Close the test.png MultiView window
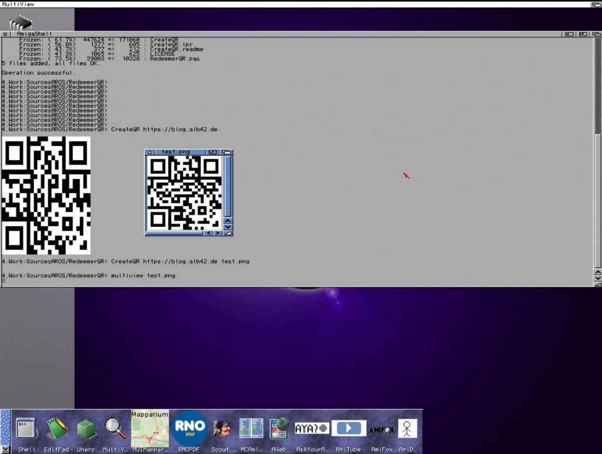Screen dimensions: 602x454 pos(150,152)
